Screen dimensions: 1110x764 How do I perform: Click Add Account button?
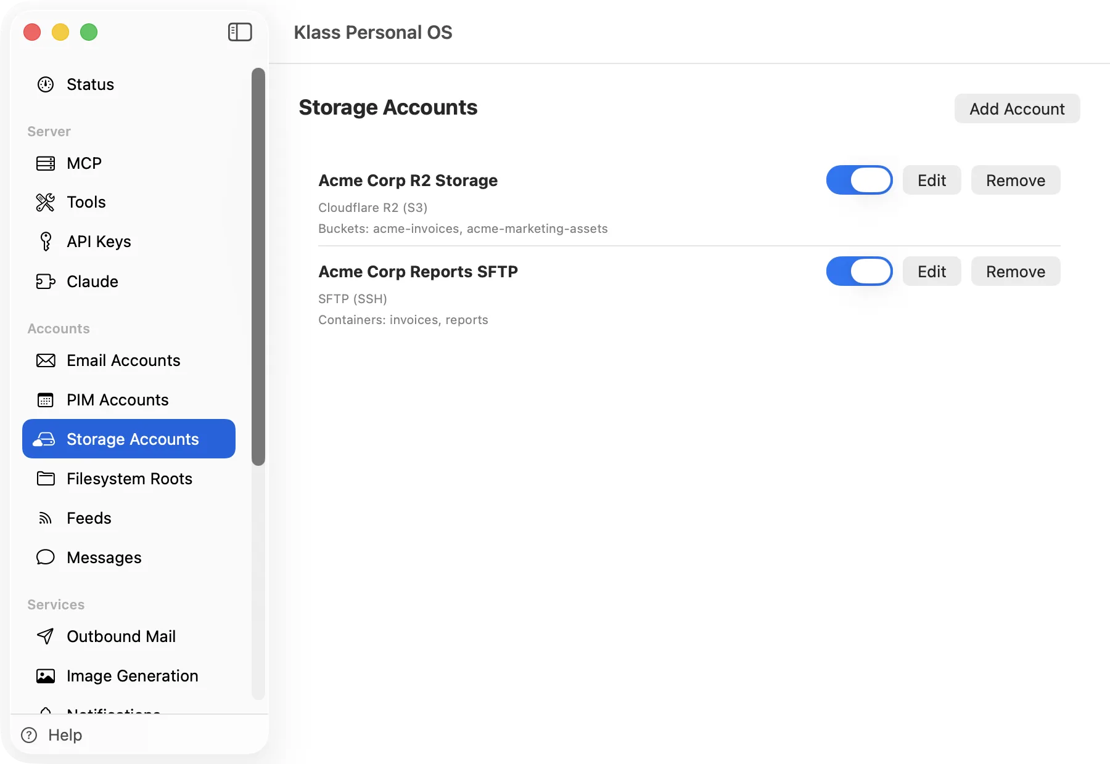click(x=1017, y=108)
